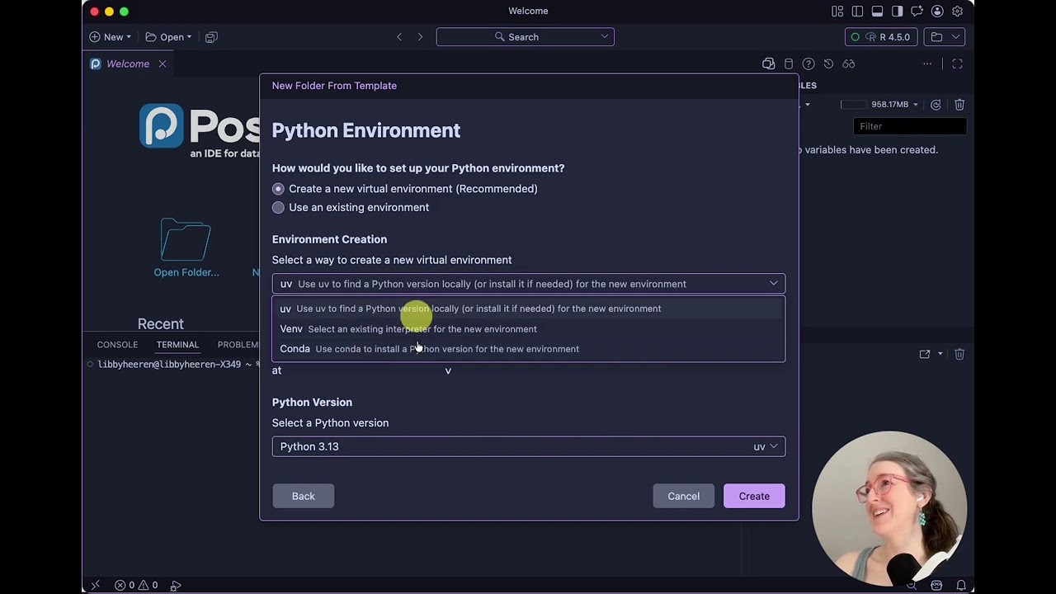
Task: Open the History clock icon
Action: (x=828, y=64)
